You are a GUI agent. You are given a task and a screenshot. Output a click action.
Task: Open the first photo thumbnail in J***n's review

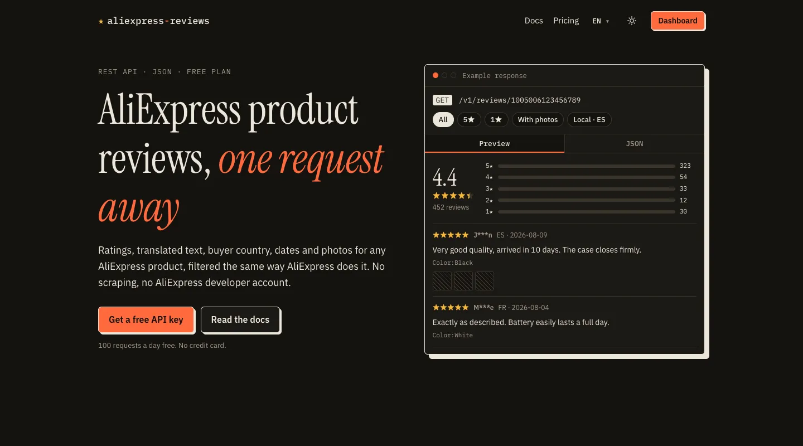(x=442, y=281)
